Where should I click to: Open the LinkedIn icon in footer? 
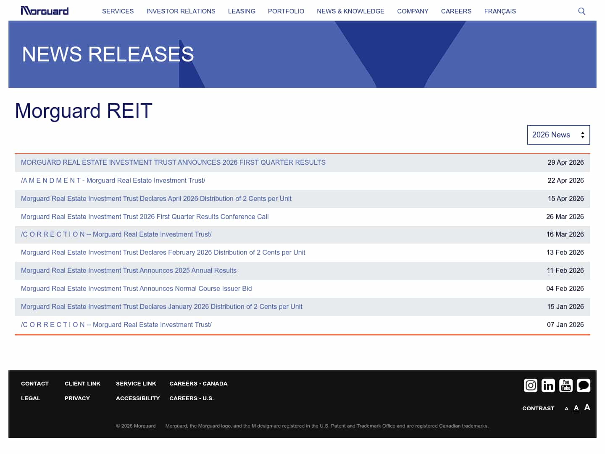[x=548, y=385]
